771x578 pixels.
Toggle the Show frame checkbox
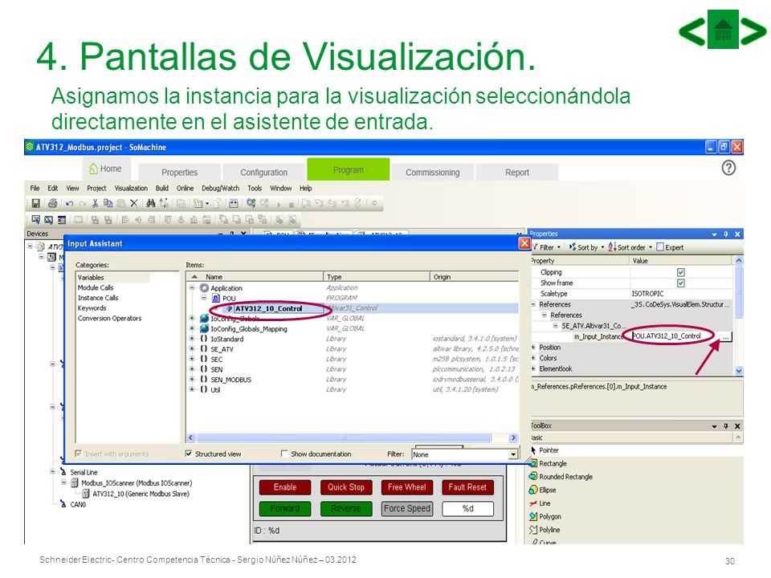(680, 283)
